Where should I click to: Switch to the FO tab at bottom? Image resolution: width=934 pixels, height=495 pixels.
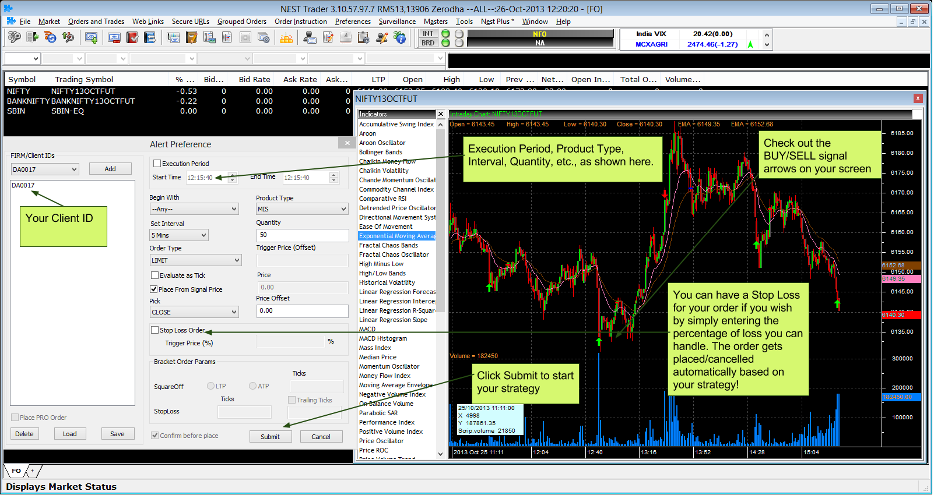[16, 471]
